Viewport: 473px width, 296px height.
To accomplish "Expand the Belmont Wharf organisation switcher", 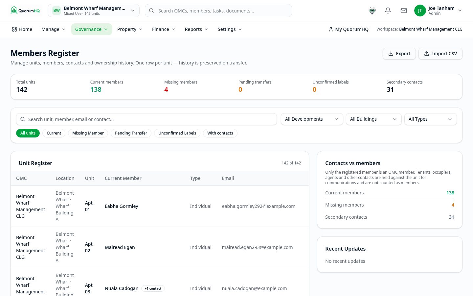I will click(x=94, y=11).
